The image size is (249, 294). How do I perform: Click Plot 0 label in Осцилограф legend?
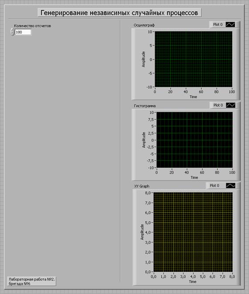pos(218,25)
